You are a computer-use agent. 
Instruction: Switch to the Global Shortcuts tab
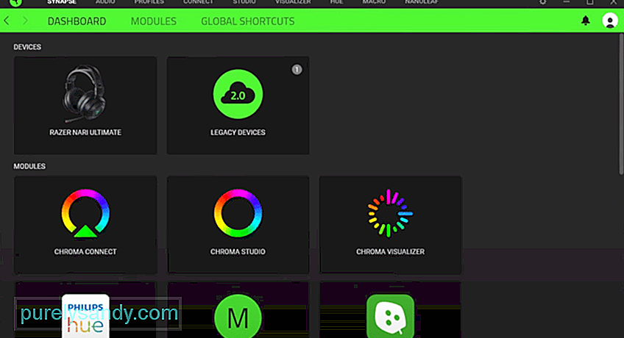pyautogui.click(x=247, y=21)
